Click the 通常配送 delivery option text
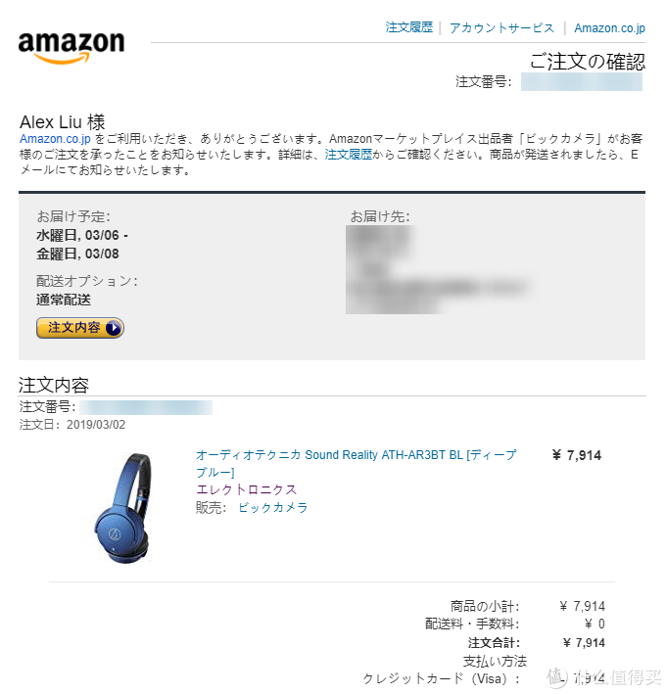The image size is (666, 694). pos(64,300)
